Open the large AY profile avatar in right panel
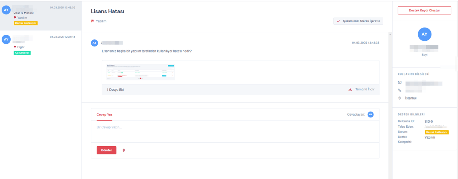The image size is (458, 179). 424,34
